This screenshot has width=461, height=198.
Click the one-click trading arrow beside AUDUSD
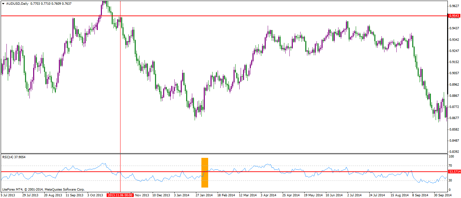(x=3, y=3)
